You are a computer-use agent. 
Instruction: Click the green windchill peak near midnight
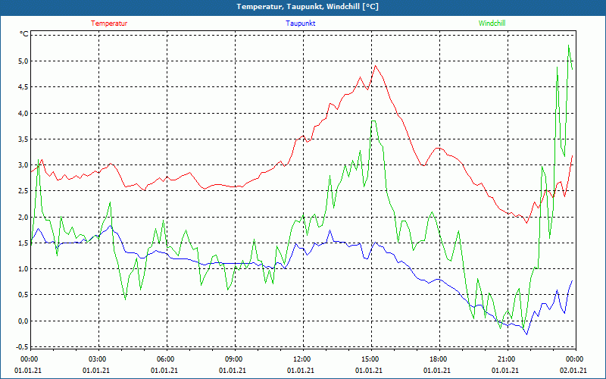569,45
